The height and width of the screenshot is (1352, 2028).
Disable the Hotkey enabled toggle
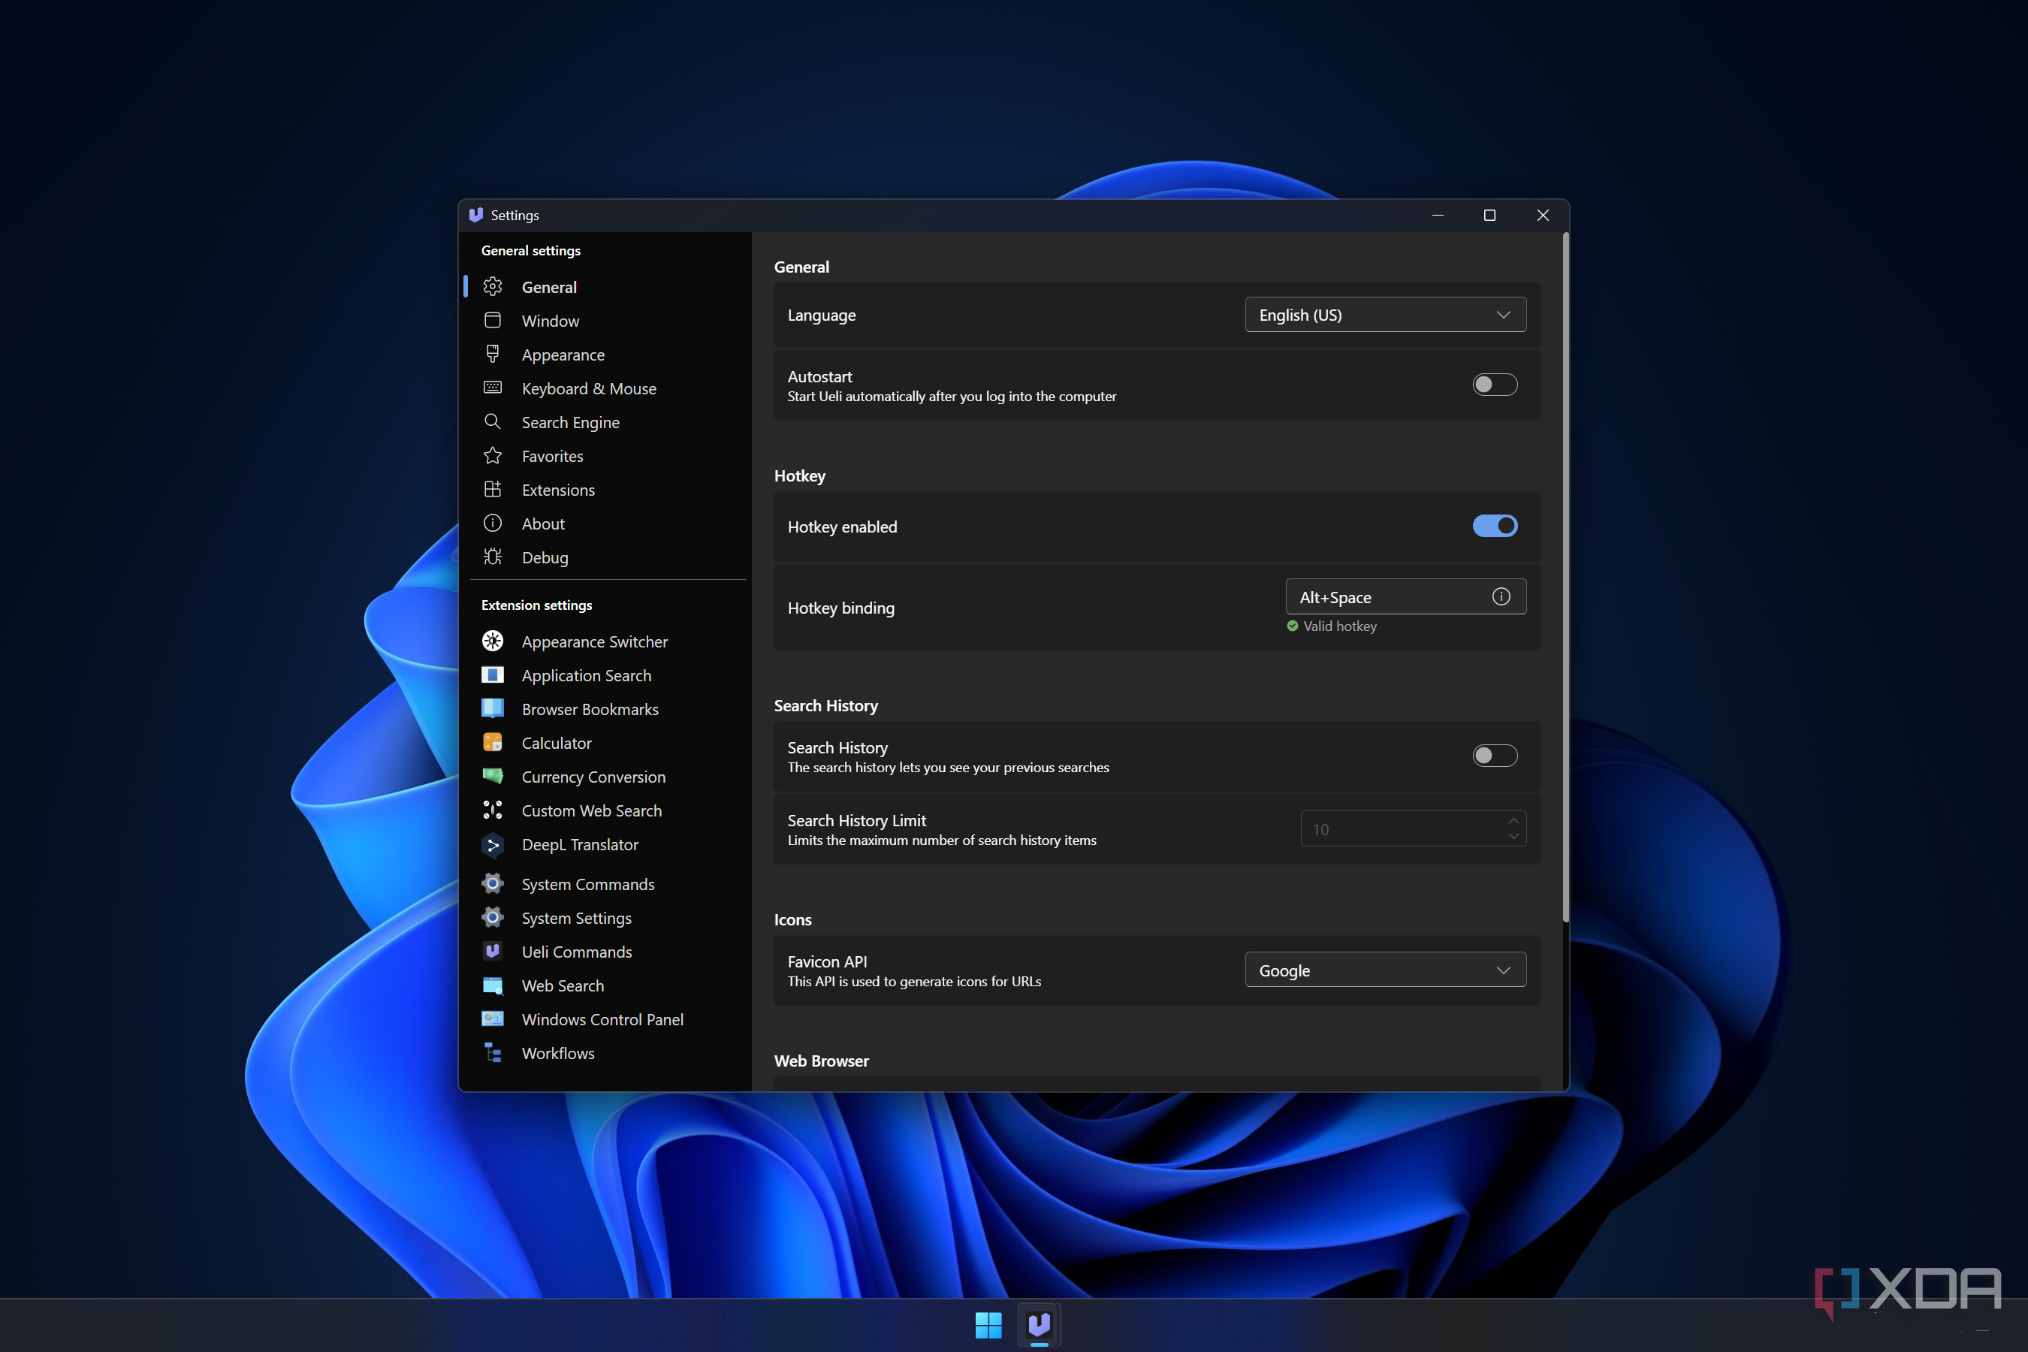[x=1494, y=526]
